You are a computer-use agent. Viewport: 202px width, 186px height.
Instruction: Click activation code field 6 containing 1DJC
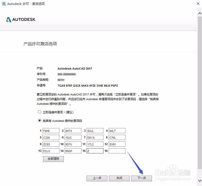click(x=73, y=137)
